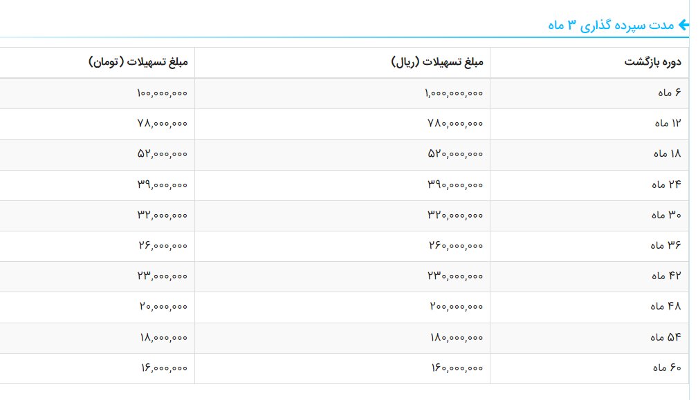The width and height of the screenshot is (698, 400).
Task: Select the ۱۶۰,۰۰۰,۰۰۰ rial amount cell
Action: (x=453, y=368)
